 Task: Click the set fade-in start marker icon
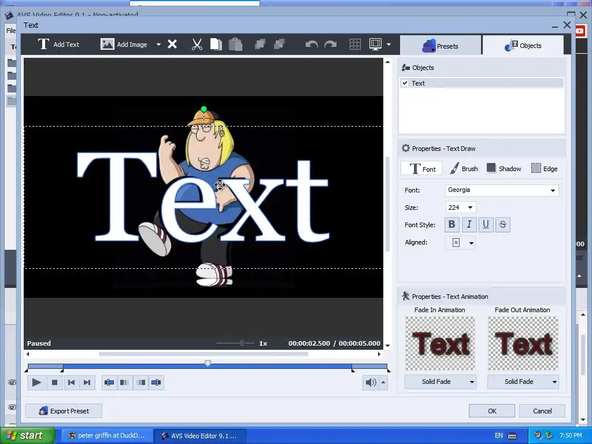tap(109, 383)
